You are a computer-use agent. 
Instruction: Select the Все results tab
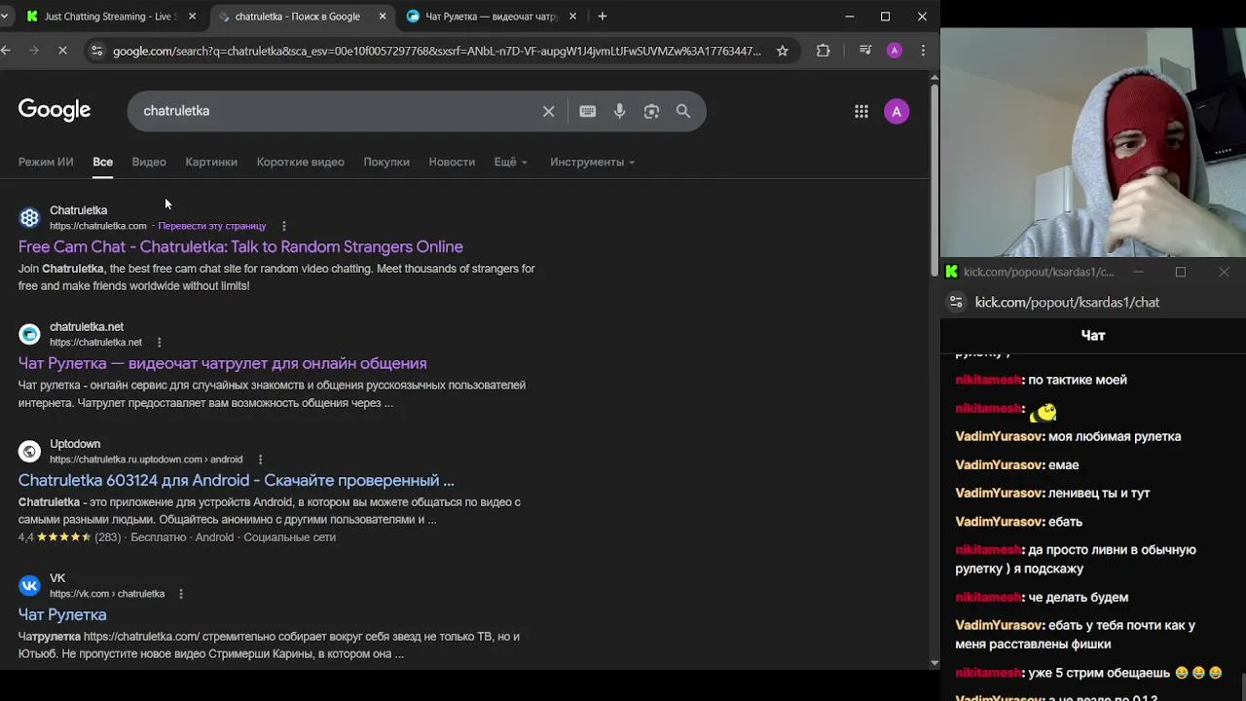click(102, 162)
